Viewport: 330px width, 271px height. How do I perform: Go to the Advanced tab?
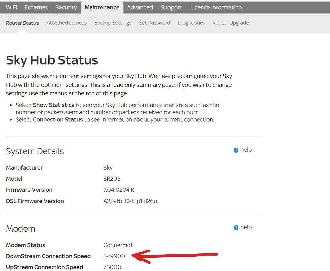[140, 7]
